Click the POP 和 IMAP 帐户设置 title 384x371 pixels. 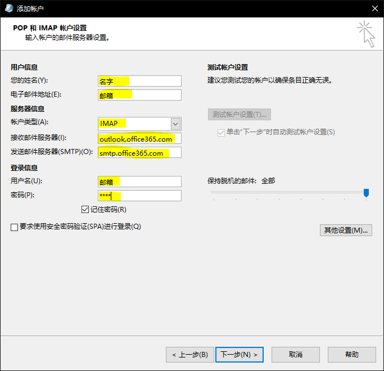49,28
